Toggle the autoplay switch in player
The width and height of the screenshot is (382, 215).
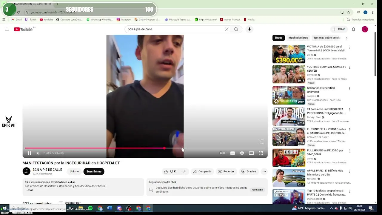coord(223,153)
